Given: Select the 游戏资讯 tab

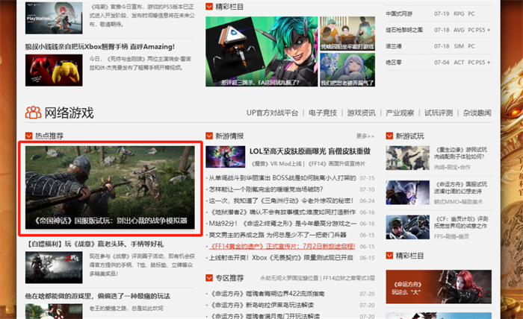Looking at the screenshot, I should pyautogui.click(x=361, y=113).
